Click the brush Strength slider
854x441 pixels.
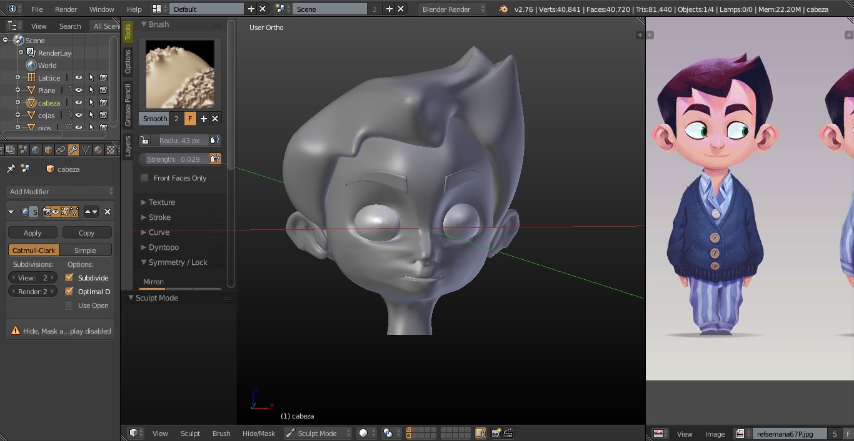pyautogui.click(x=173, y=159)
